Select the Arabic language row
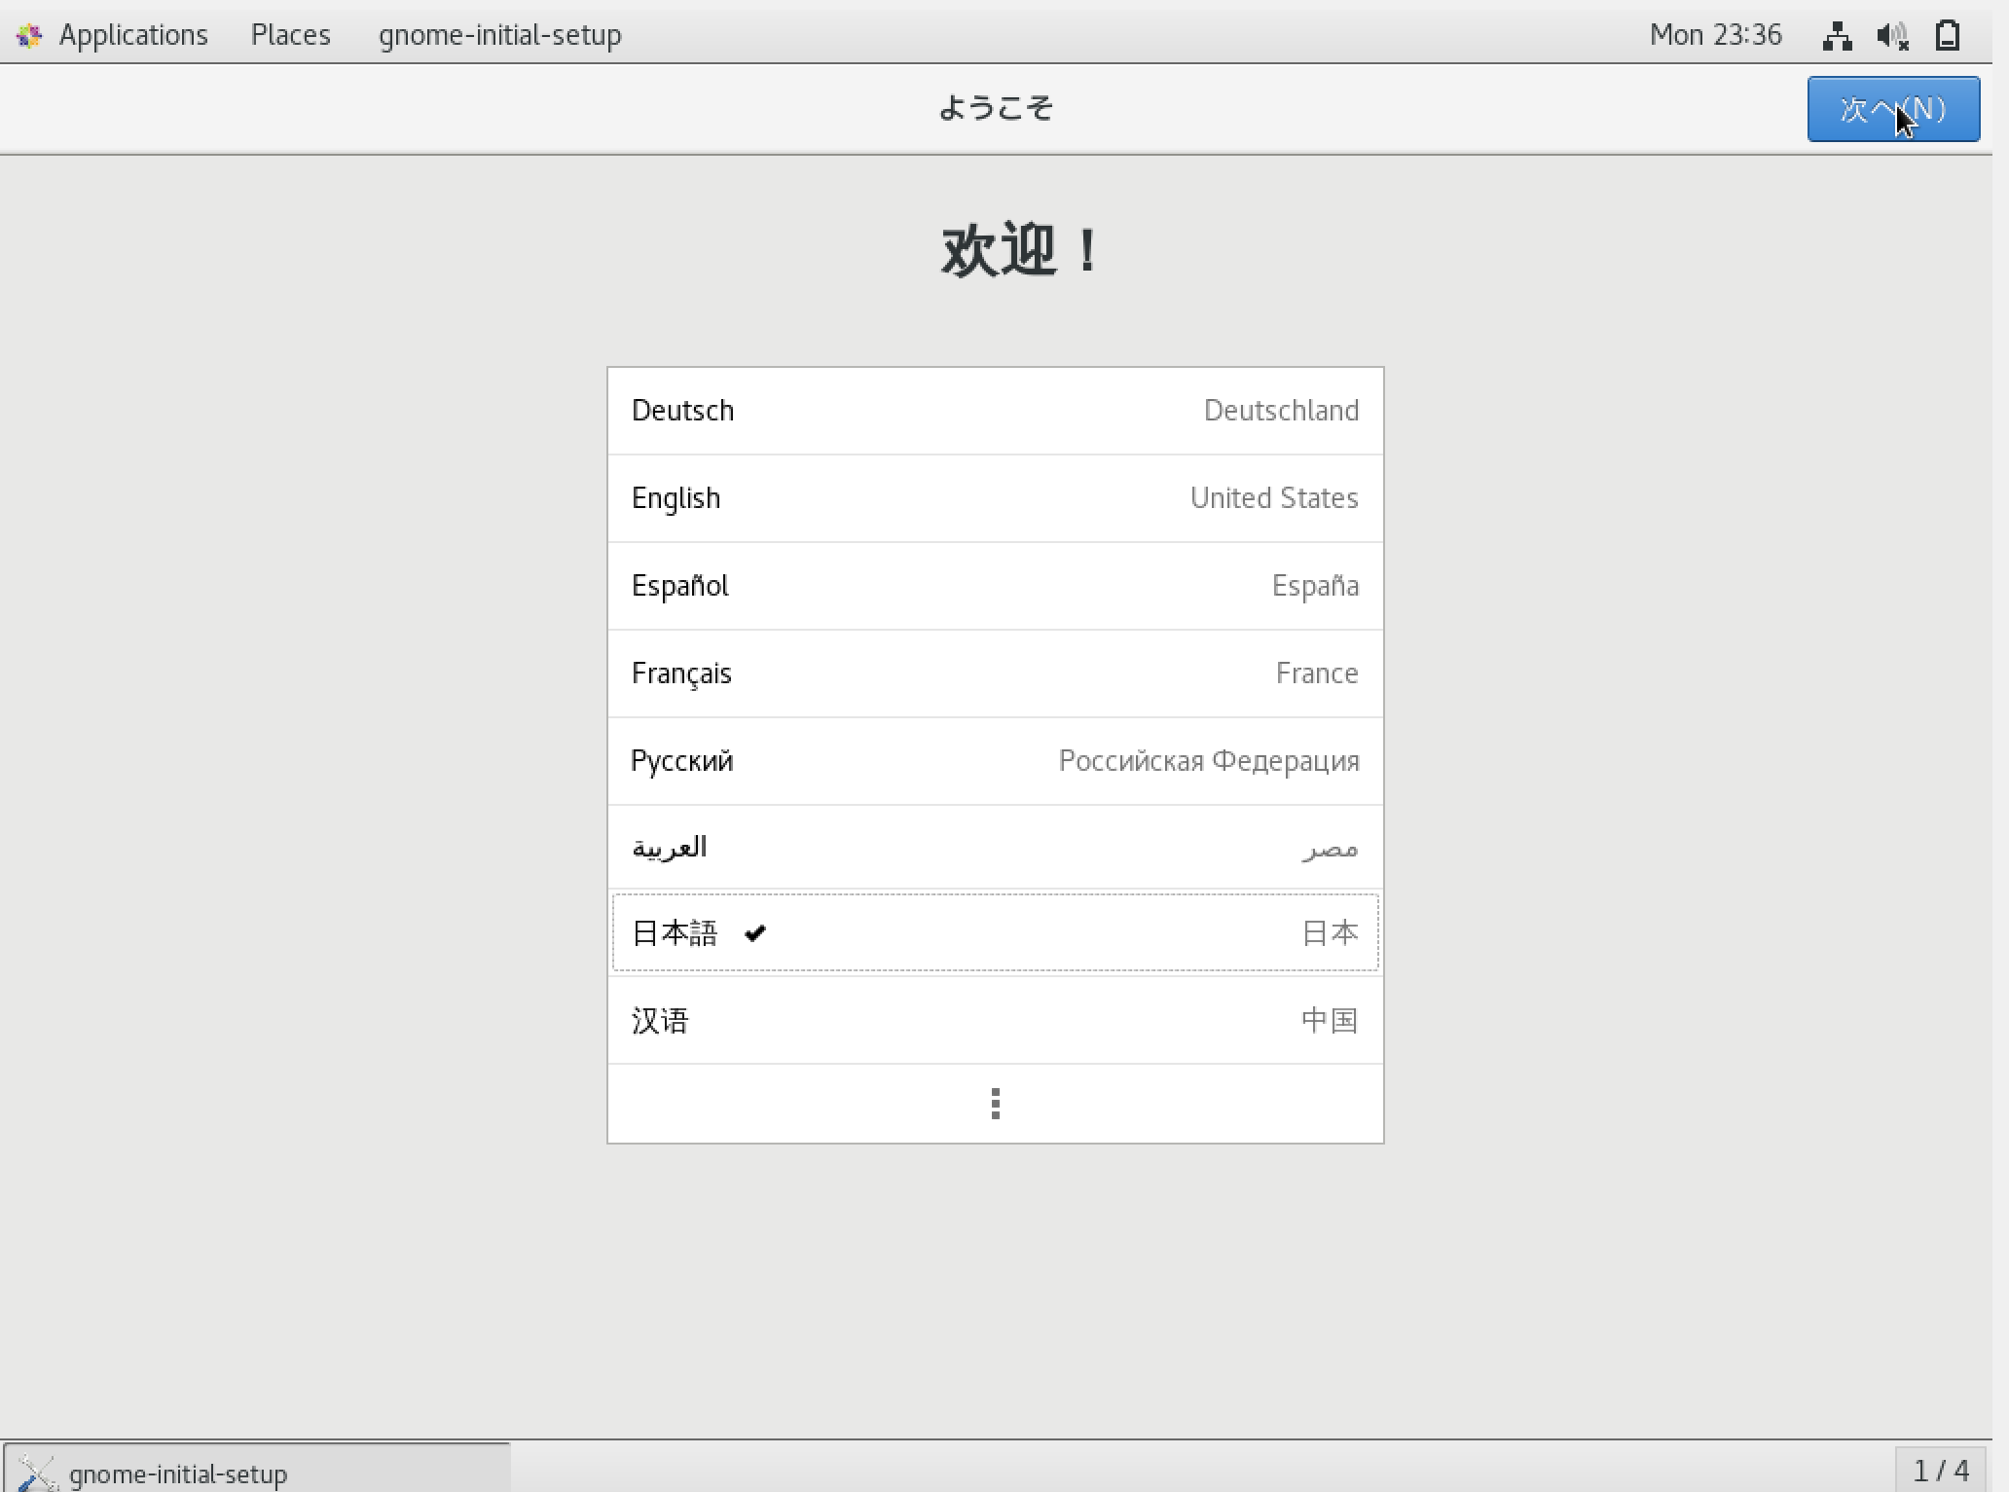2009x1492 pixels. [995, 848]
